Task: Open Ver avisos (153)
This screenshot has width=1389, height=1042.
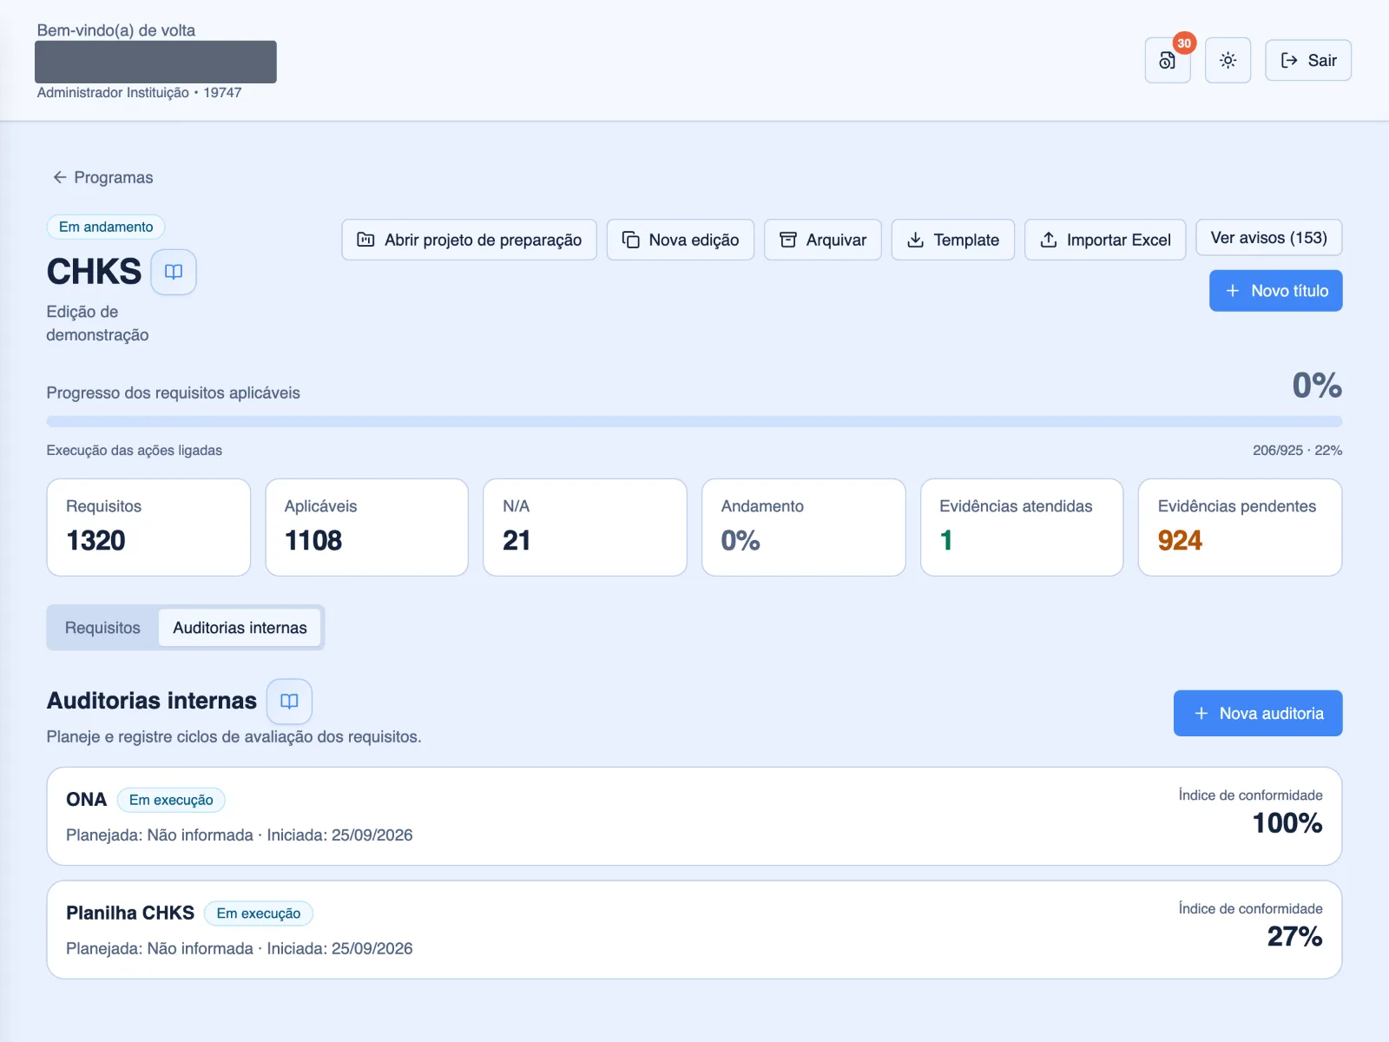Action: click(x=1269, y=238)
